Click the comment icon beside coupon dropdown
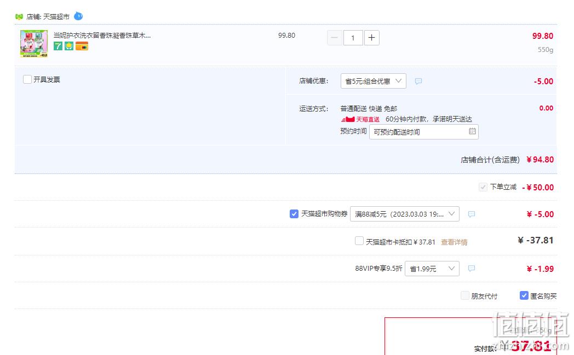The width and height of the screenshot is (574, 355). pyautogui.click(x=472, y=214)
